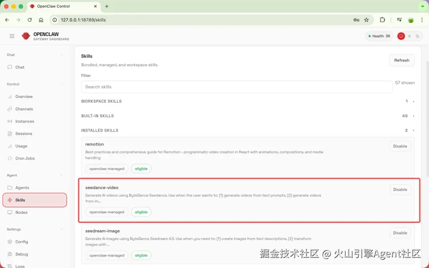Click the seedance-video skill title
Image resolution: width=429 pixels, height=268 pixels.
(x=102, y=188)
